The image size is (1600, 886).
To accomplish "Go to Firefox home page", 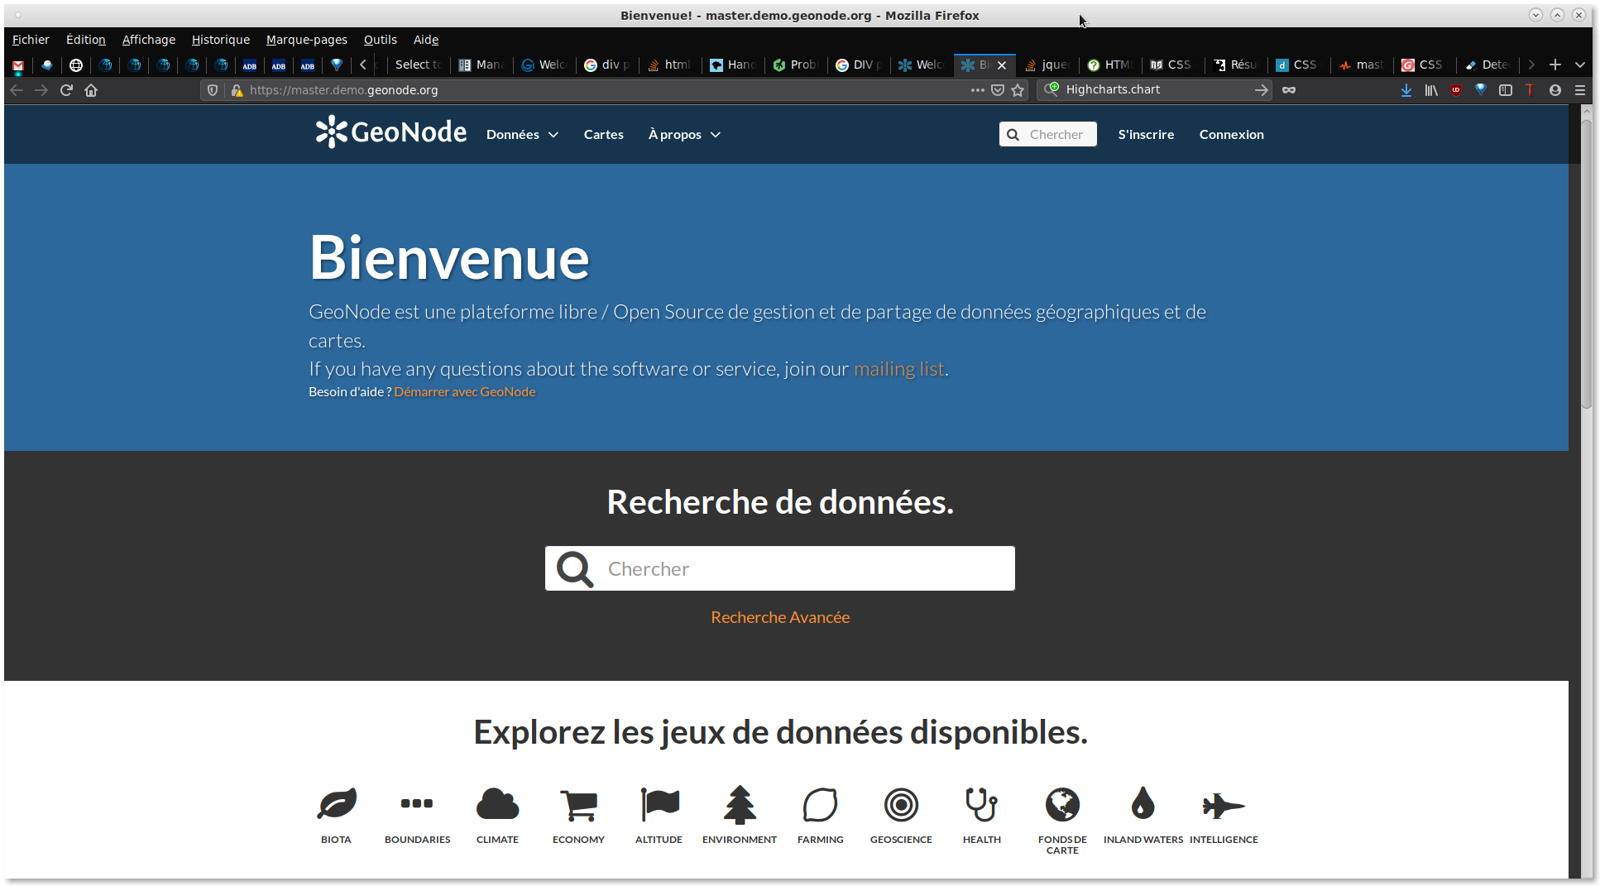I will pos(91,90).
